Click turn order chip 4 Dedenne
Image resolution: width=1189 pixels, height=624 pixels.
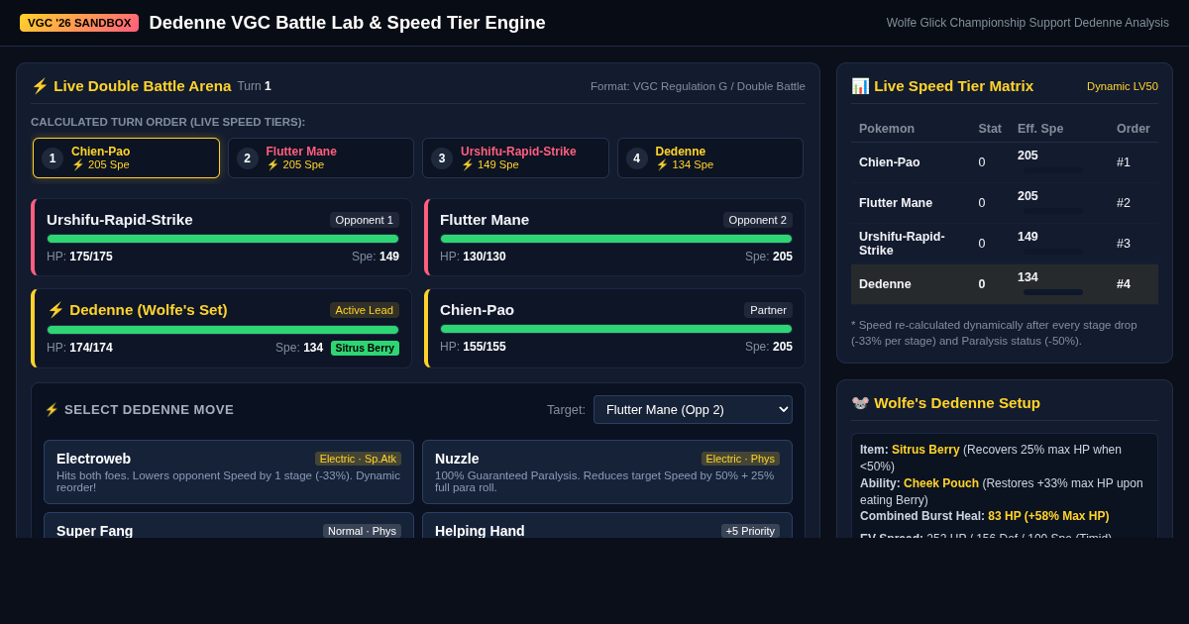pyautogui.click(x=710, y=157)
